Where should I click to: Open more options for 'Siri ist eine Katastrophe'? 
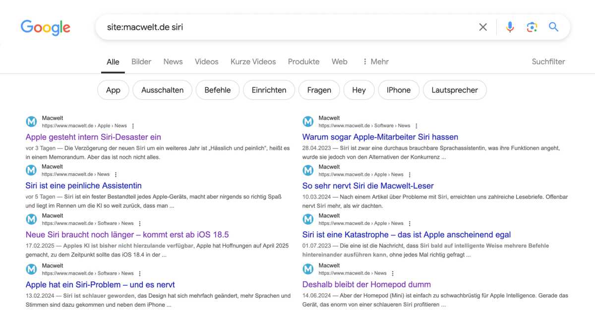[x=410, y=223]
